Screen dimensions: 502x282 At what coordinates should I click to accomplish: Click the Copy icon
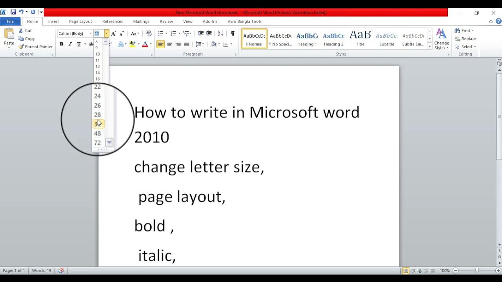pos(21,39)
